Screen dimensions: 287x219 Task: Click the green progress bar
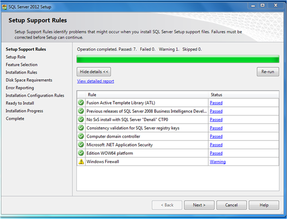click(x=178, y=59)
